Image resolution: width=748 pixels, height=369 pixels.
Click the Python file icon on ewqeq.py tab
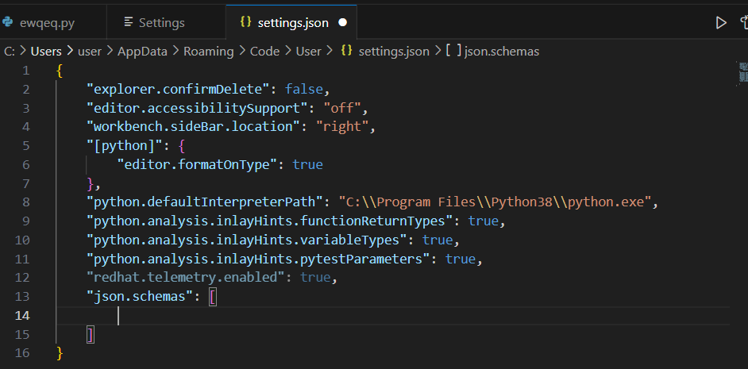pyautogui.click(x=7, y=22)
